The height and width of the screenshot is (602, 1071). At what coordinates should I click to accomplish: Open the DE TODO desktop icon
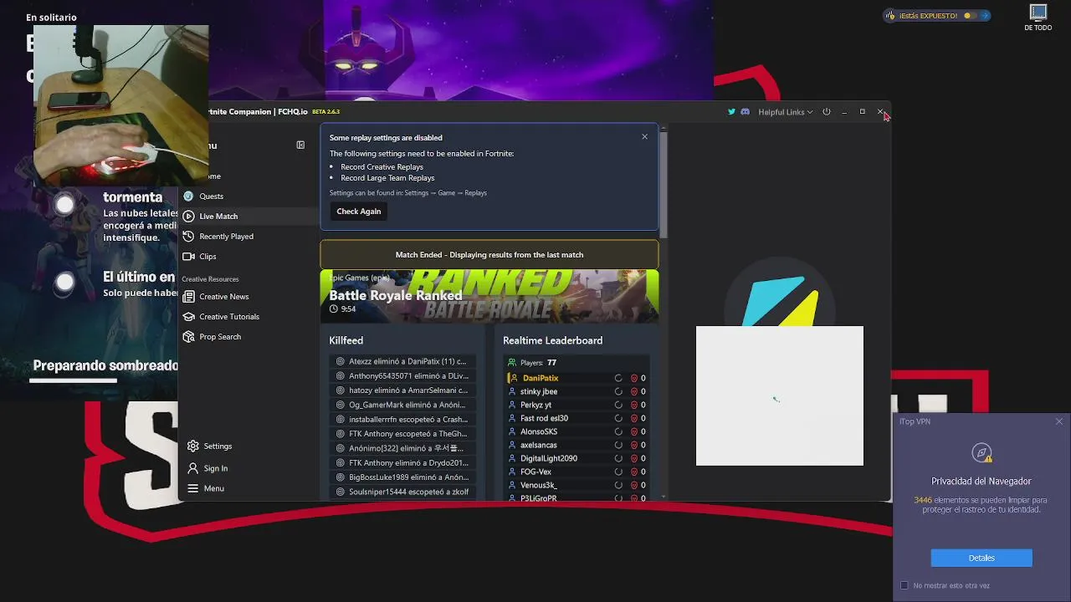tap(1038, 18)
